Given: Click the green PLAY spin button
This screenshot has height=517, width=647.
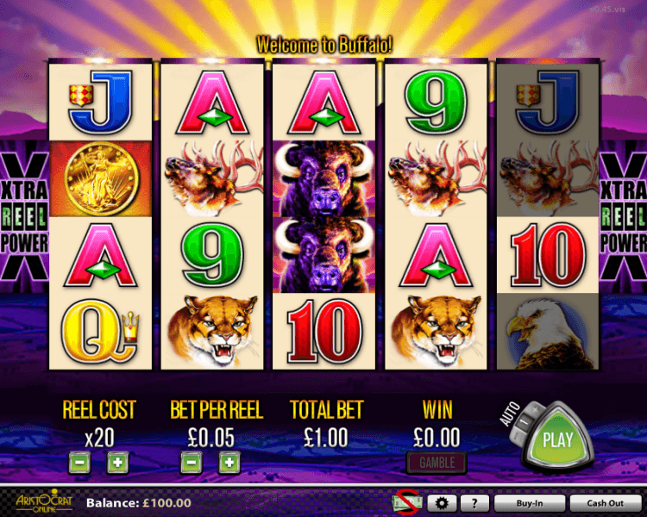Looking at the screenshot, I should [558, 439].
